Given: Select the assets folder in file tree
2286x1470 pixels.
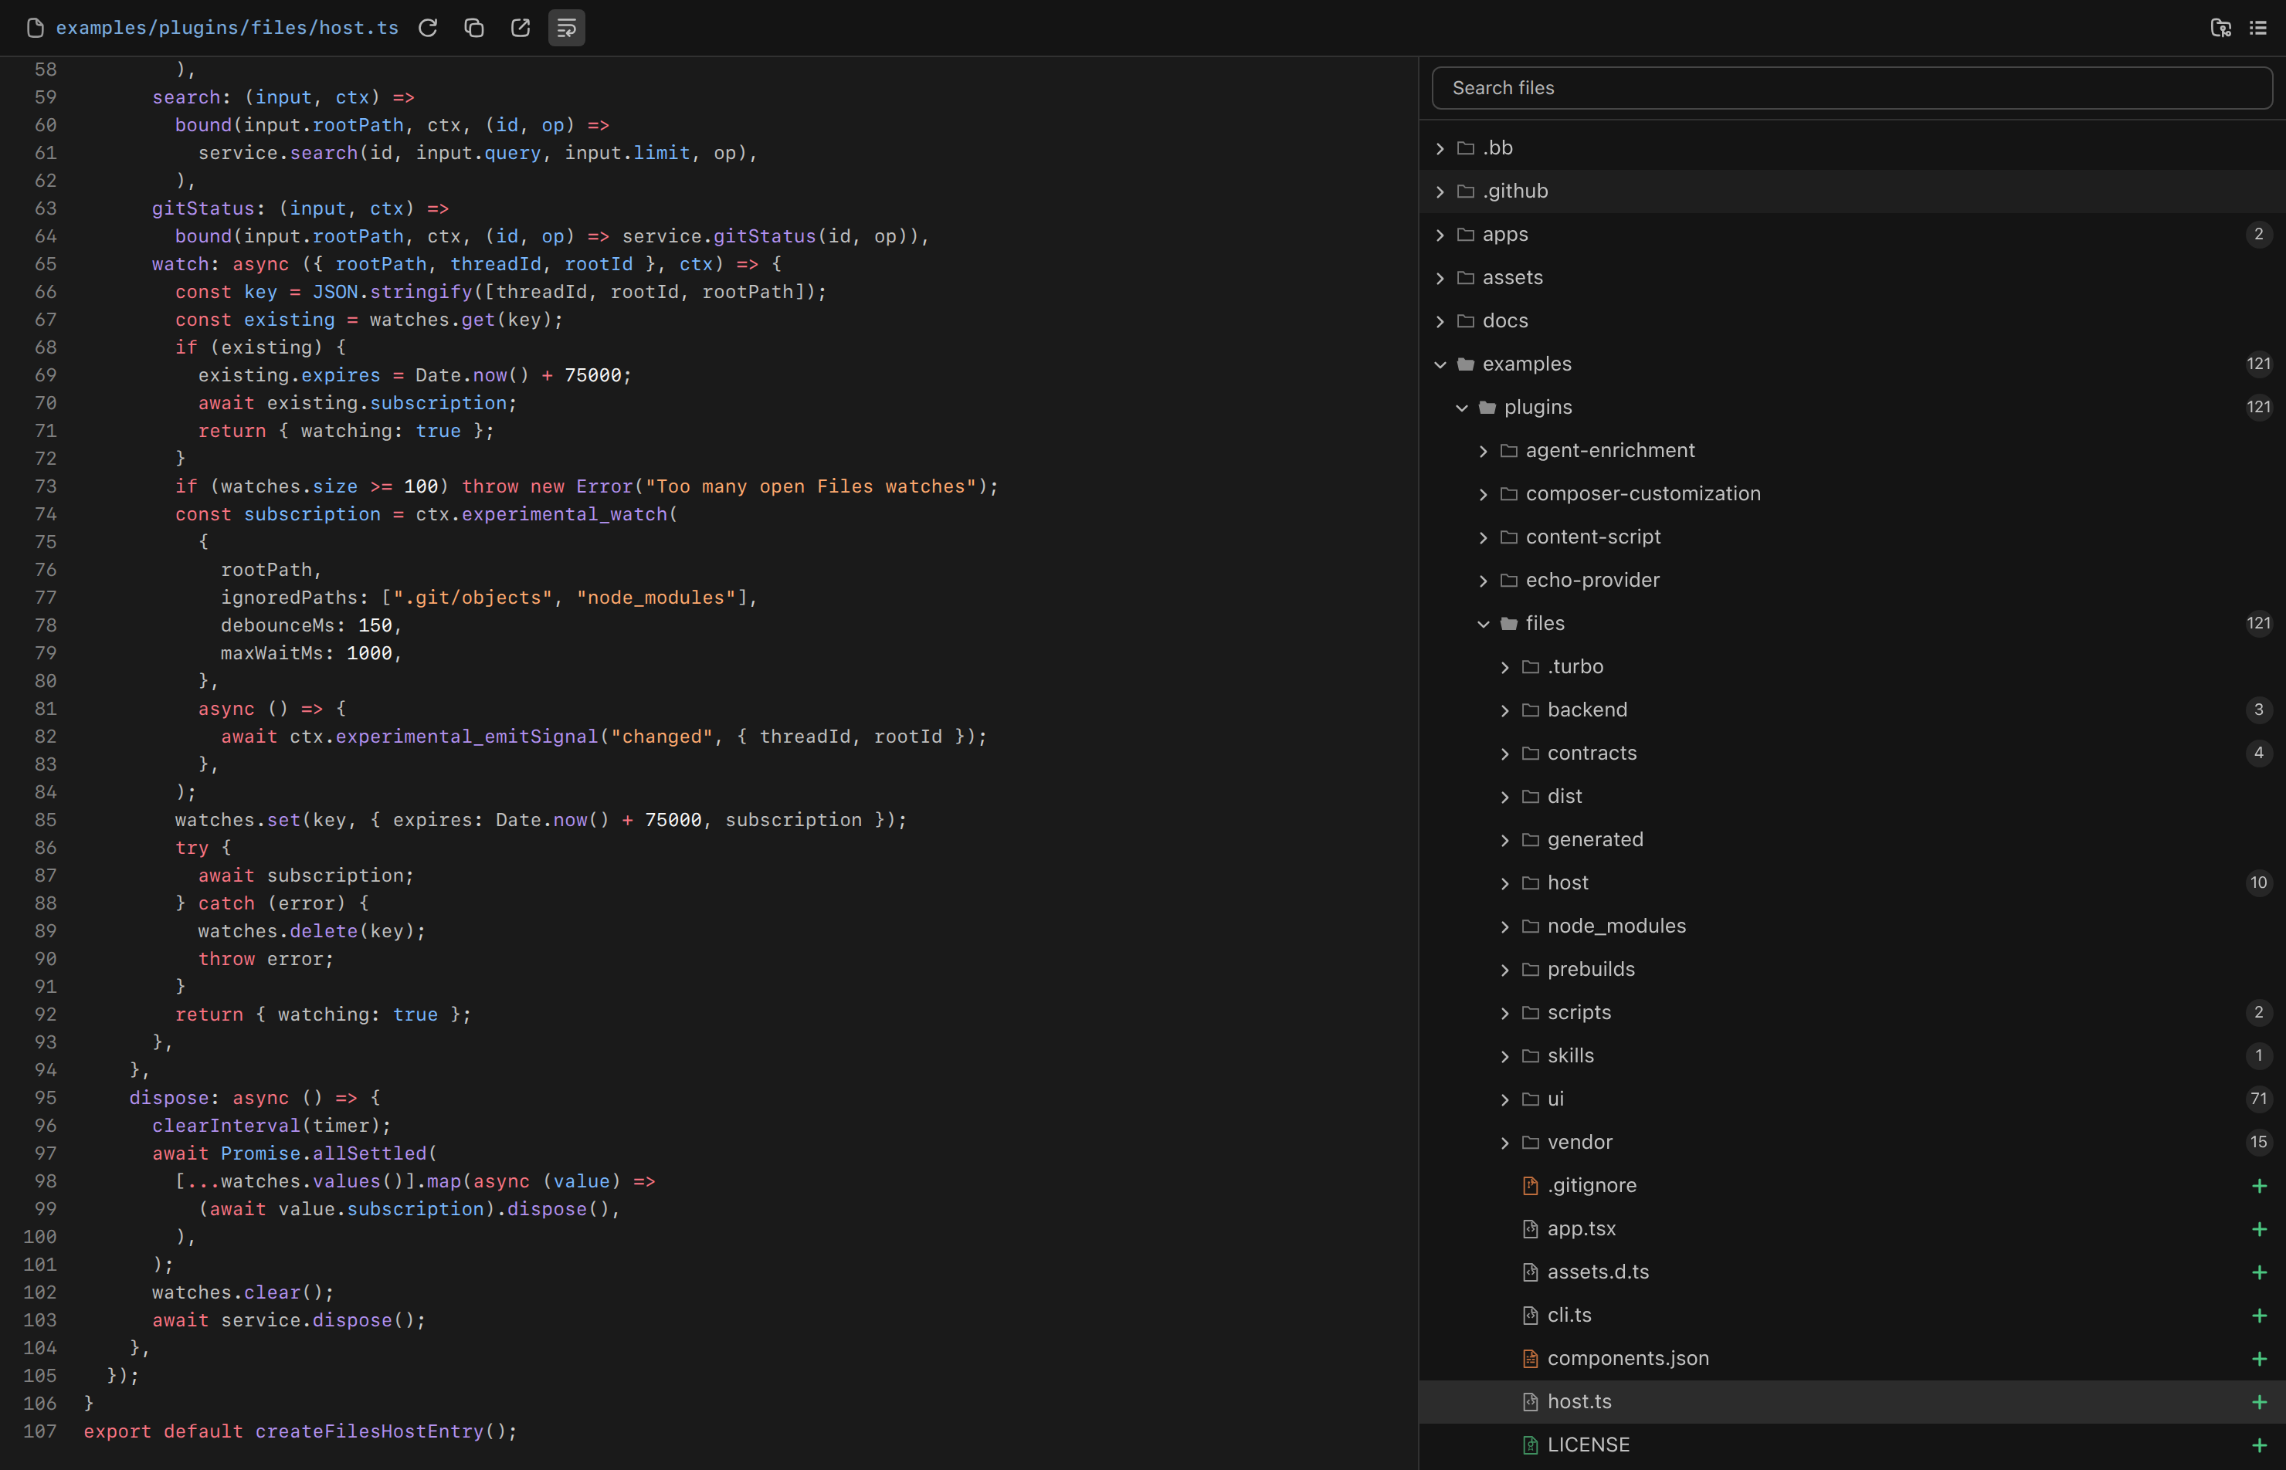Looking at the screenshot, I should click(x=1853, y=278).
